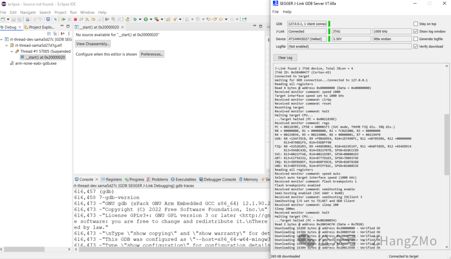Click the Restart debug session icon
This screenshot has width=451, height=259.
click(x=127, y=19)
